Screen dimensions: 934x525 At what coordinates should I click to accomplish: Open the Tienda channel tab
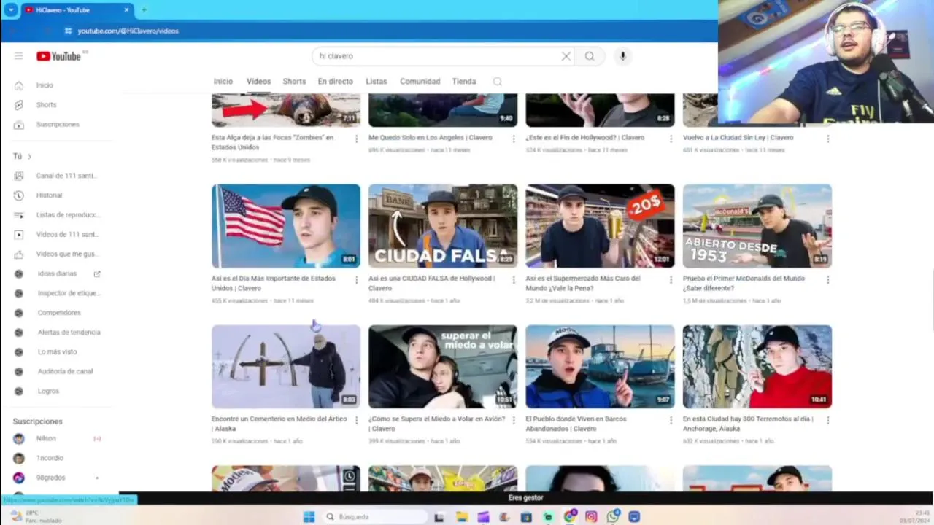click(x=464, y=82)
